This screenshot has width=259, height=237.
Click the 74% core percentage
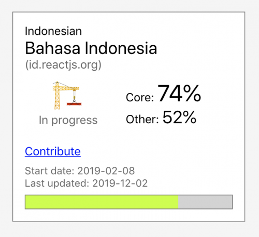(179, 94)
